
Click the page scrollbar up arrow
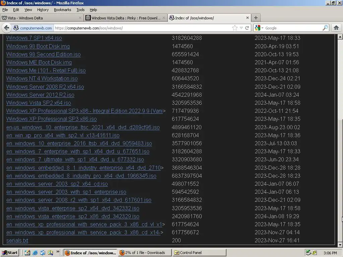click(340, 37)
